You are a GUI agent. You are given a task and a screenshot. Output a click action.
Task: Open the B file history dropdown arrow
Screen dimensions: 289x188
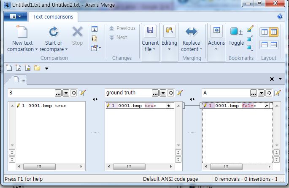click(x=66, y=93)
